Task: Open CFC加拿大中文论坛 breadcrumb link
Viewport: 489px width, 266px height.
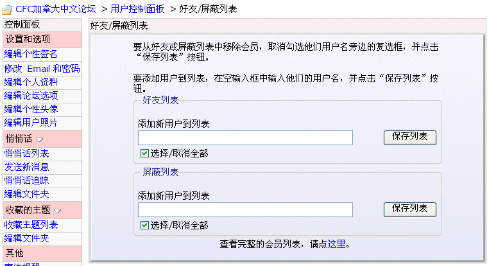Action: (x=56, y=9)
